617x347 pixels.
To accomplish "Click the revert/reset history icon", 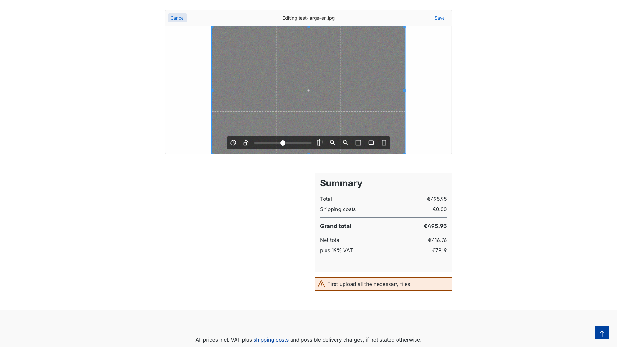I will point(233,143).
